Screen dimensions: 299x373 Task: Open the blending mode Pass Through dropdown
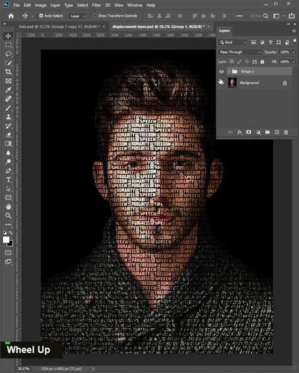coord(240,52)
